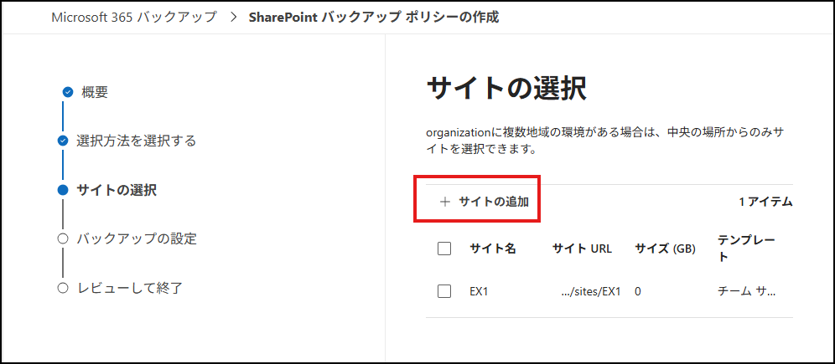Go to the 選択方法を選択する step
Image resolution: width=835 pixels, height=364 pixels.
coord(136,141)
